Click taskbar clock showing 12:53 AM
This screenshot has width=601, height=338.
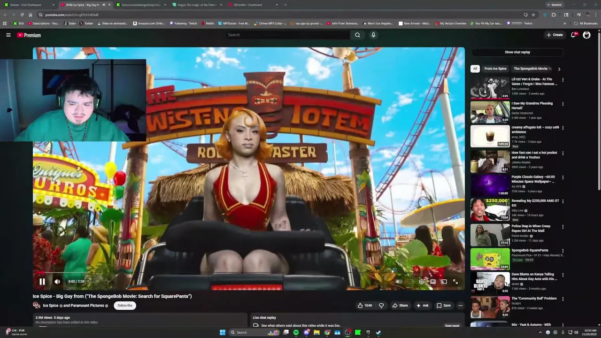(x=590, y=332)
